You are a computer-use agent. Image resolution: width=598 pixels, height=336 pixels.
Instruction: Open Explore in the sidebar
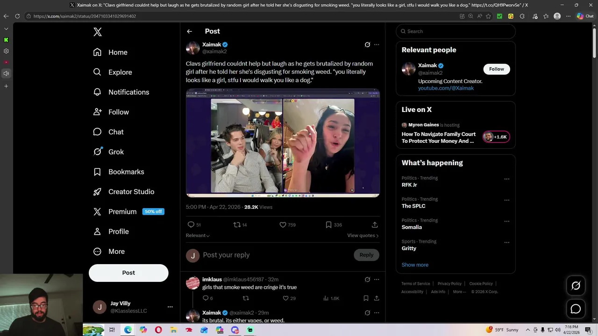point(113,72)
